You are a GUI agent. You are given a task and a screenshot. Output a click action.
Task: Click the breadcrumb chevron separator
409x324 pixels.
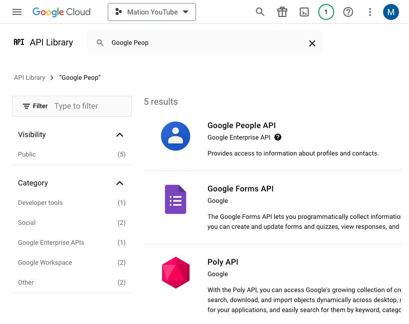coord(52,78)
